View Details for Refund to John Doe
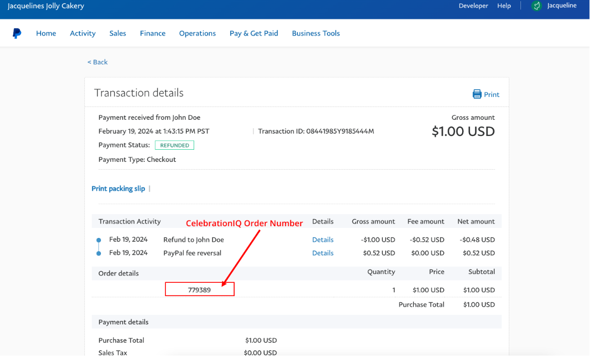 click(323, 240)
